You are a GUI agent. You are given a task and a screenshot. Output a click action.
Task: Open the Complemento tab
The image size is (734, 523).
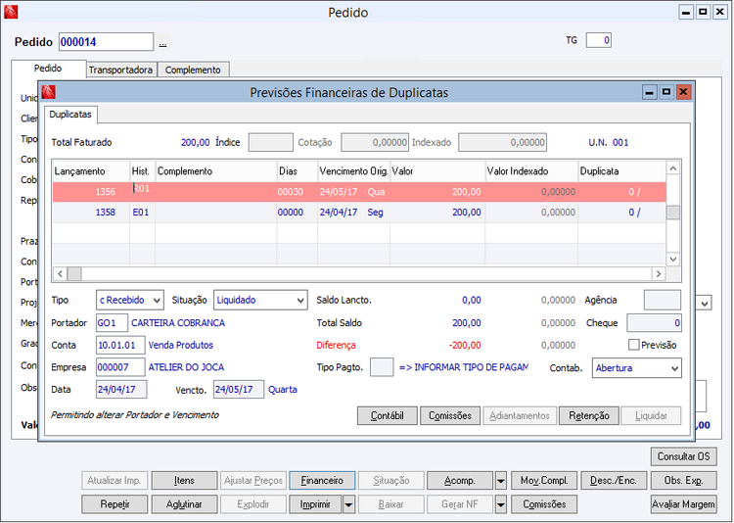click(194, 70)
